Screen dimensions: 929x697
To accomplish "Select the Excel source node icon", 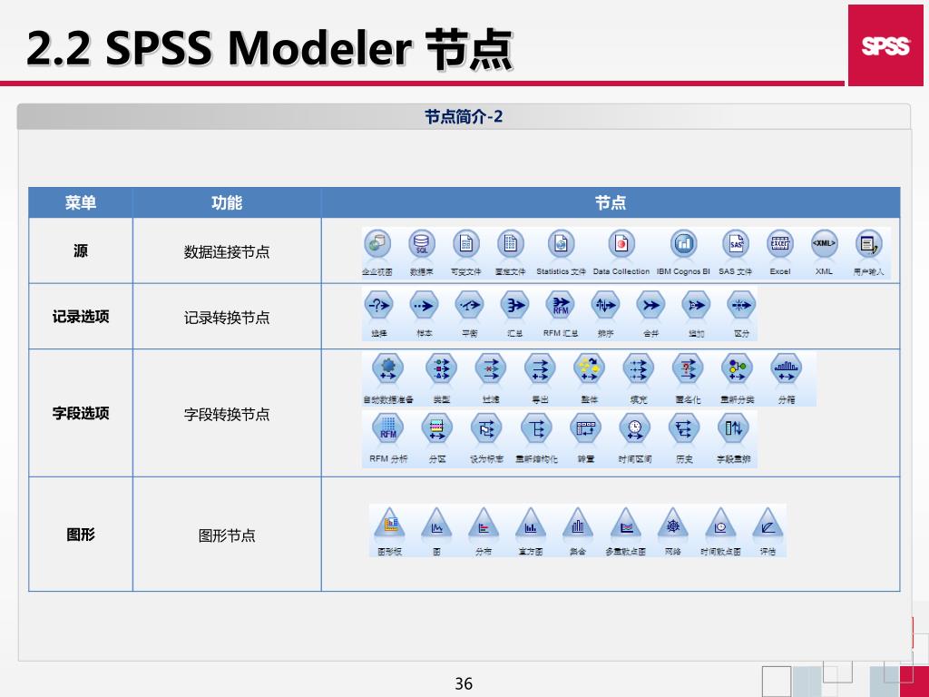I will (780, 243).
